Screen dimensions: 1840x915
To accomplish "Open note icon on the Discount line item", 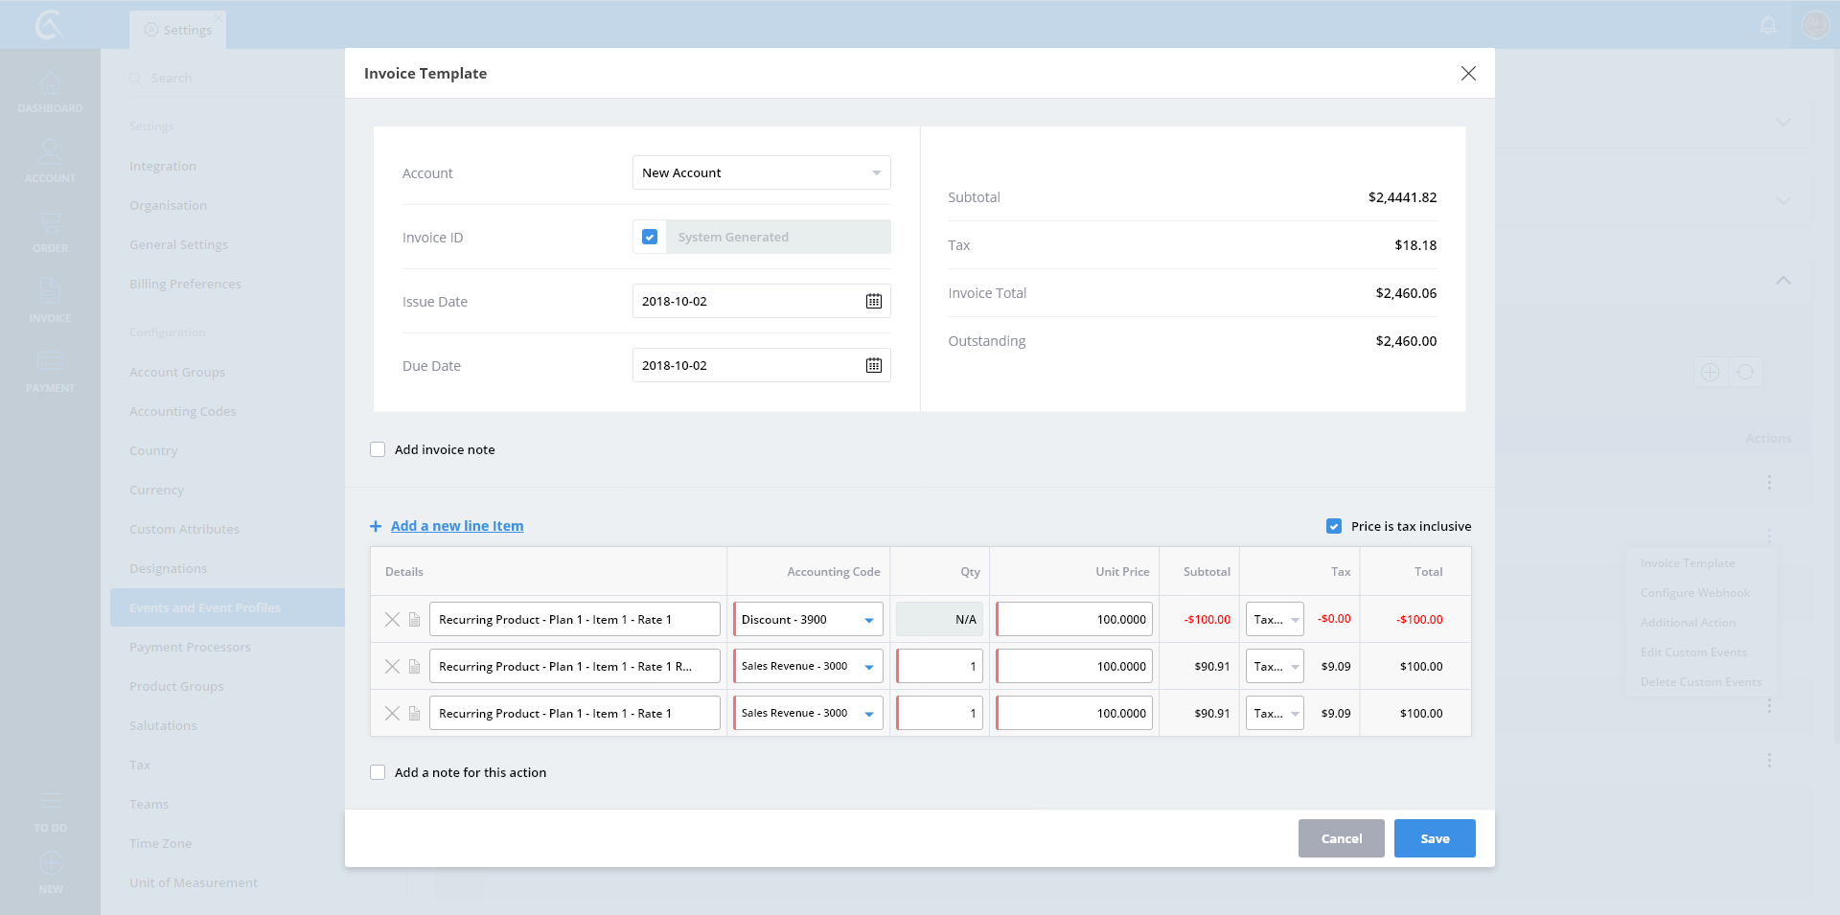I will tap(414, 620).
